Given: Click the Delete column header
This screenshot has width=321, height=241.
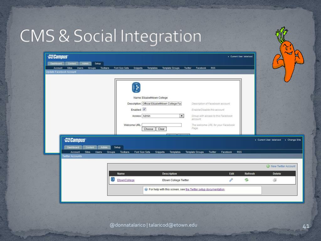Looking at the screenshot, I should (x=277, y=174).
